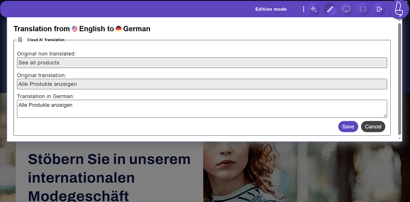410x202 pixels.
Task: Click the 'Translation in German:' label
Action: pos(46,96)
